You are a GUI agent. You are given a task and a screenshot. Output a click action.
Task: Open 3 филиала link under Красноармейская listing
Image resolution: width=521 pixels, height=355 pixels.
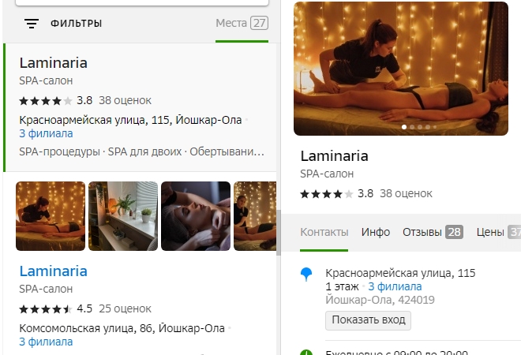pos(47,133)
